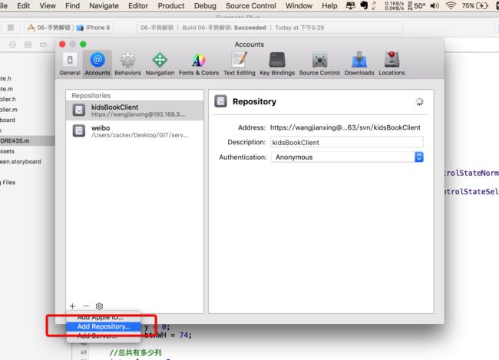Open the Source Control menu bar item
The image size is (499, 360).
pyautogui.click(x=251, y=5)
